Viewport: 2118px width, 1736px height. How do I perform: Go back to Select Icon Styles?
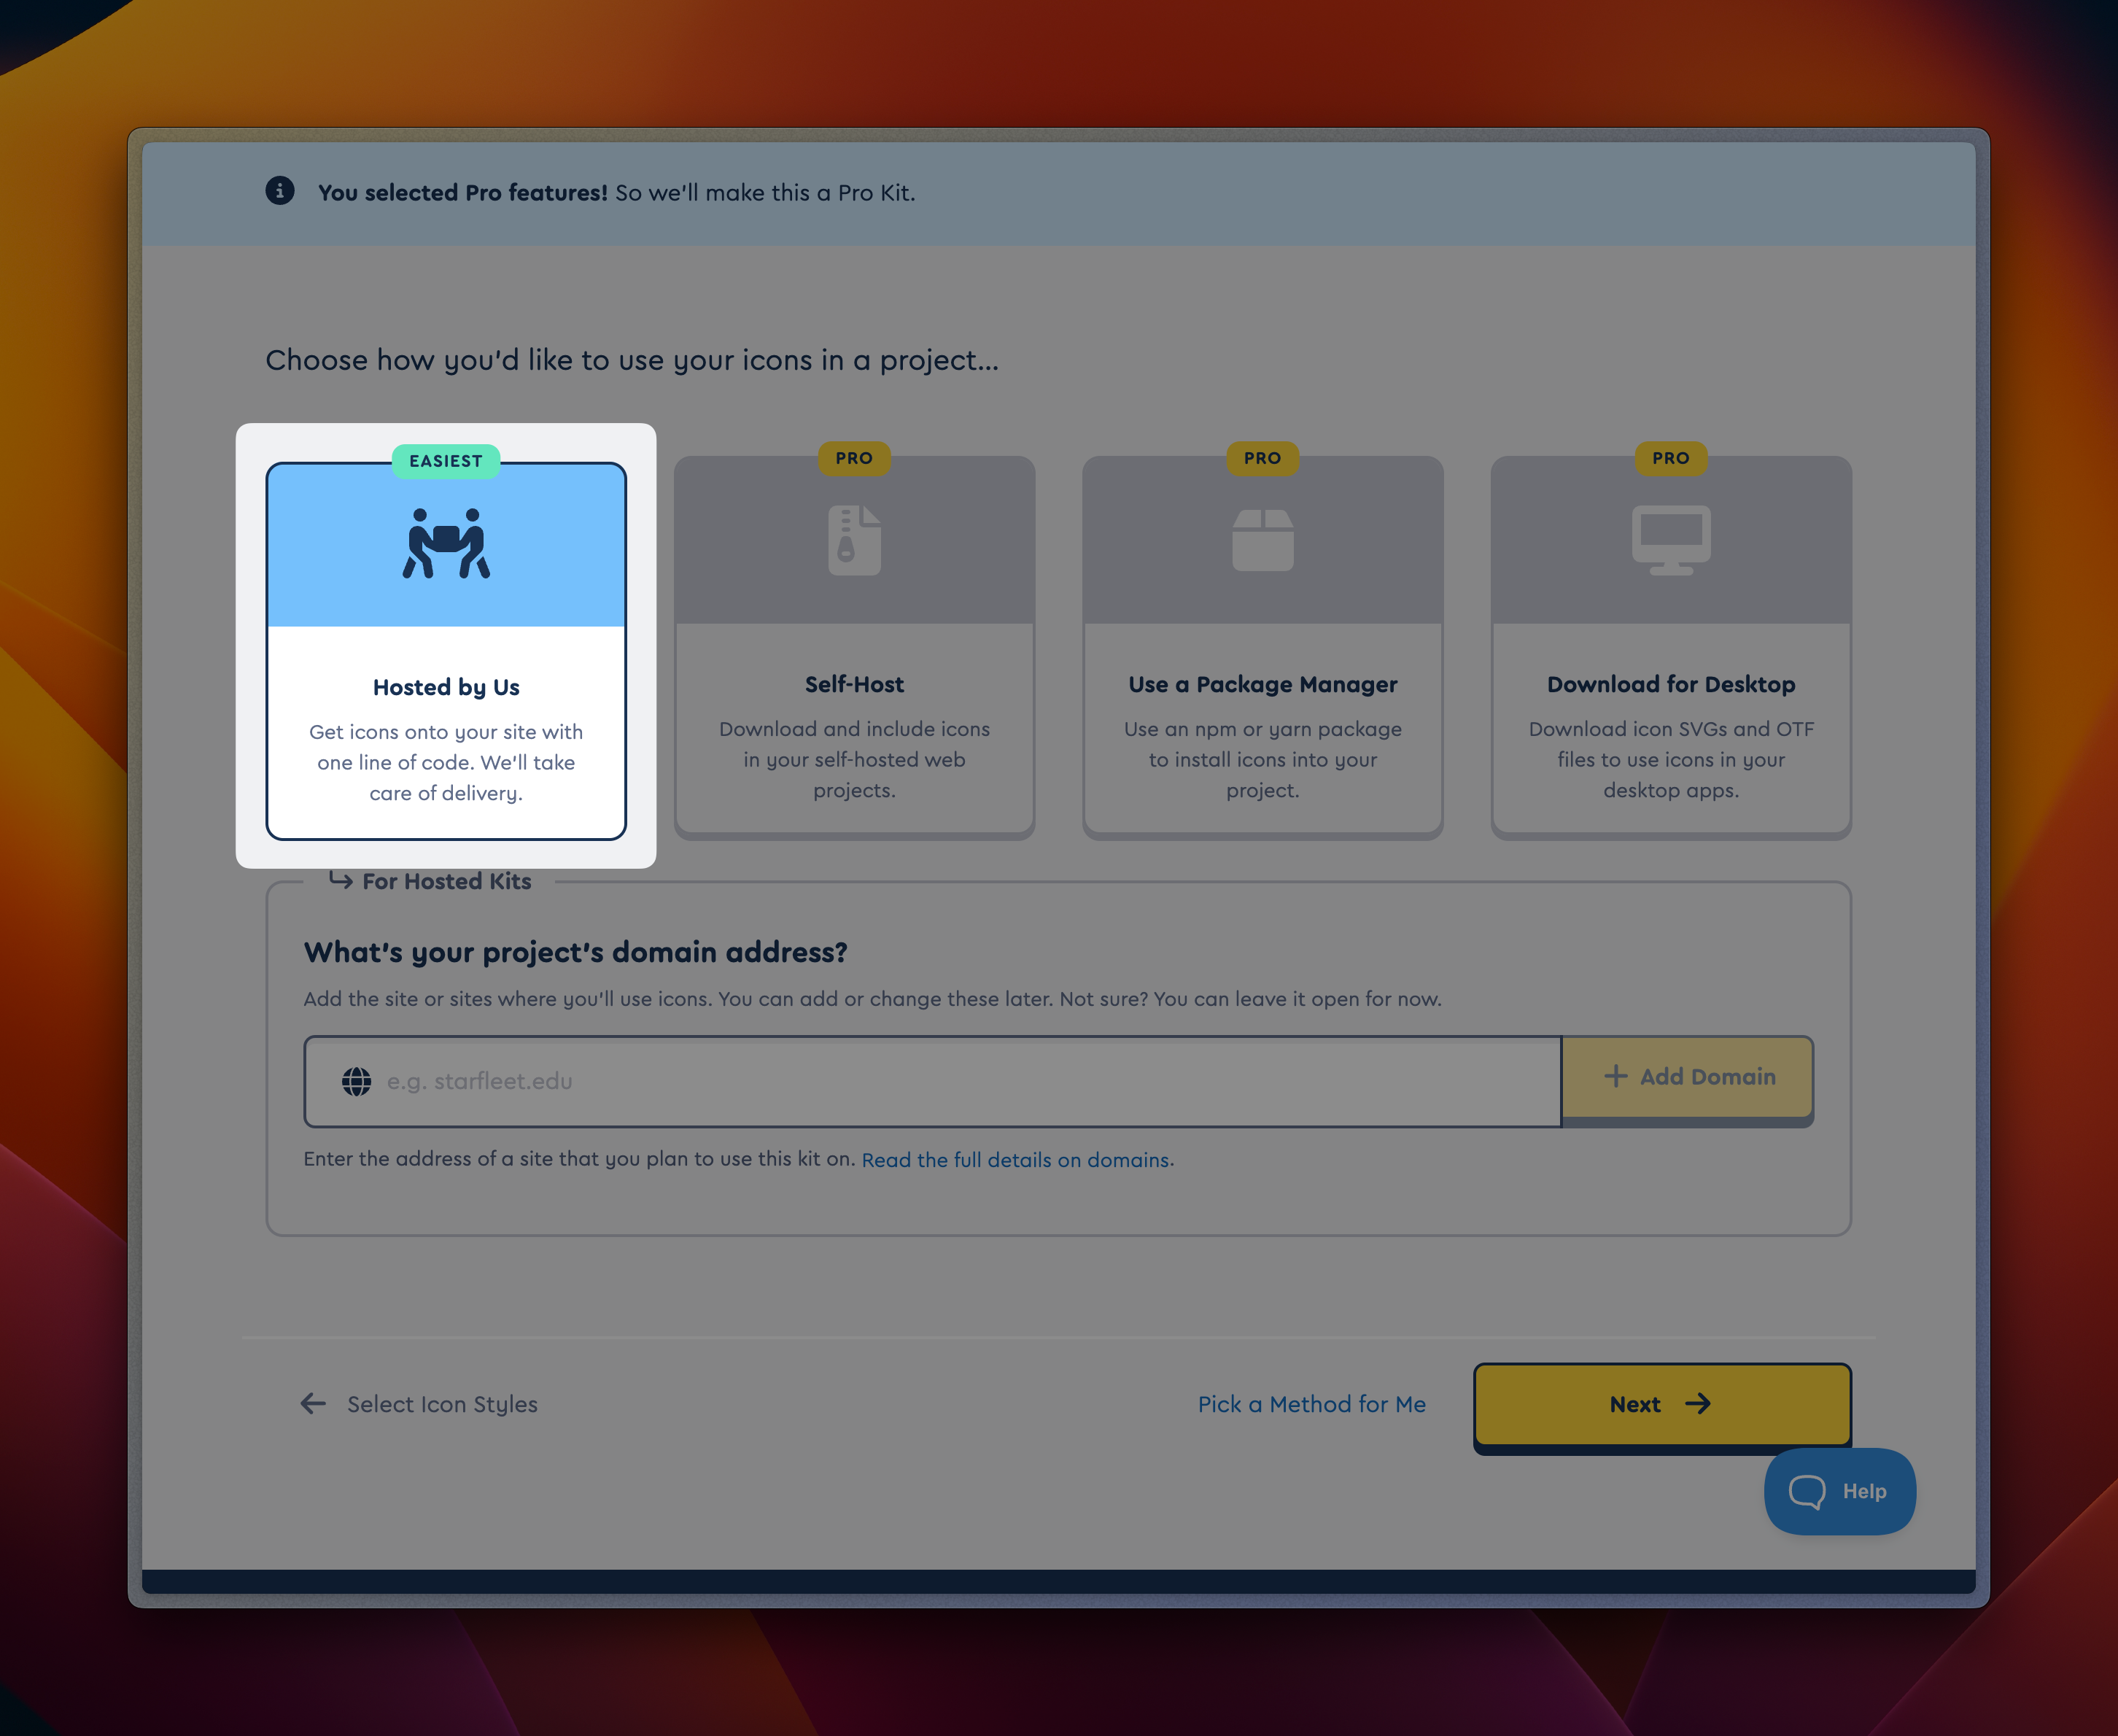[442, 1404]
